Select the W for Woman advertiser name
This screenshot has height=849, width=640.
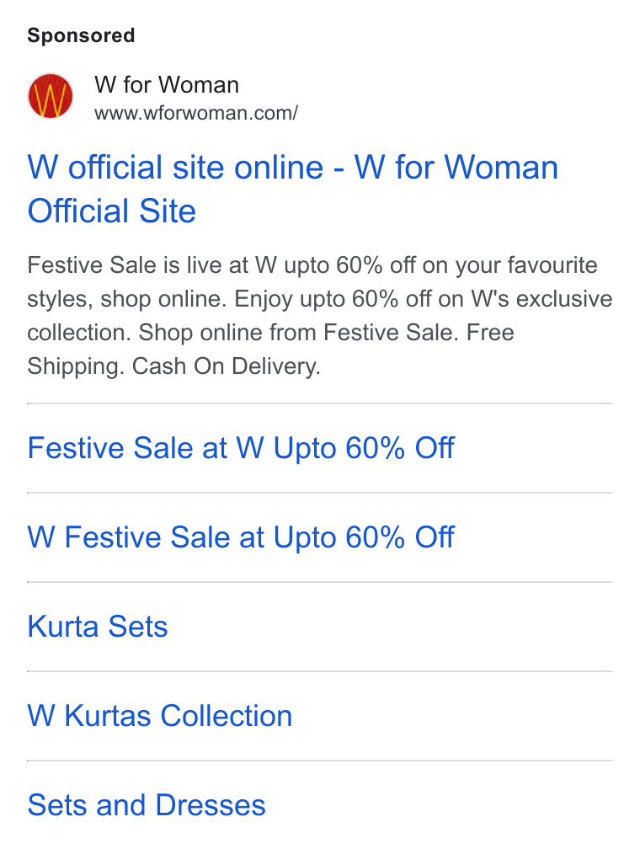click(167, 85)
